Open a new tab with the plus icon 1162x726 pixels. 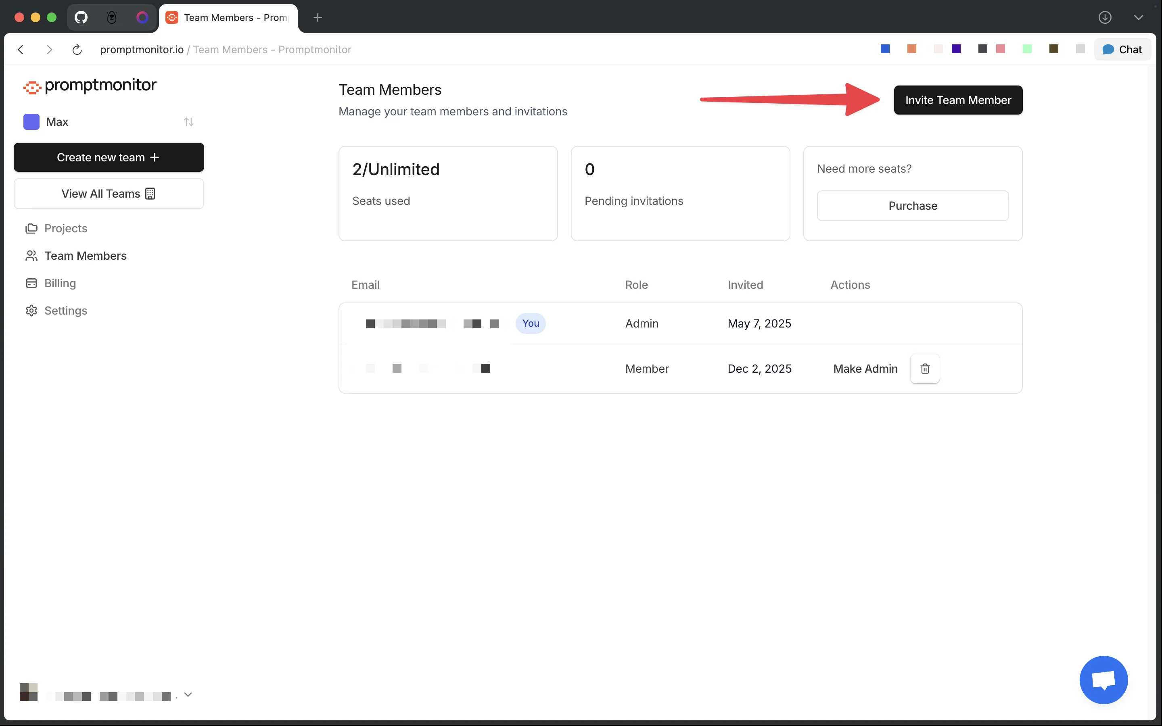(x=318, y=18)
